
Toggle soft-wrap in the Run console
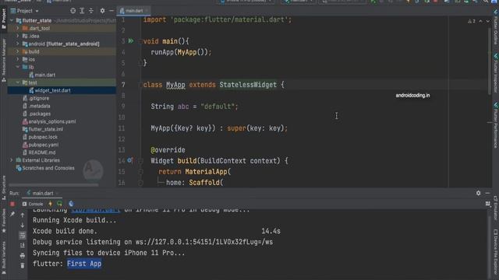[x=23, y=235]
